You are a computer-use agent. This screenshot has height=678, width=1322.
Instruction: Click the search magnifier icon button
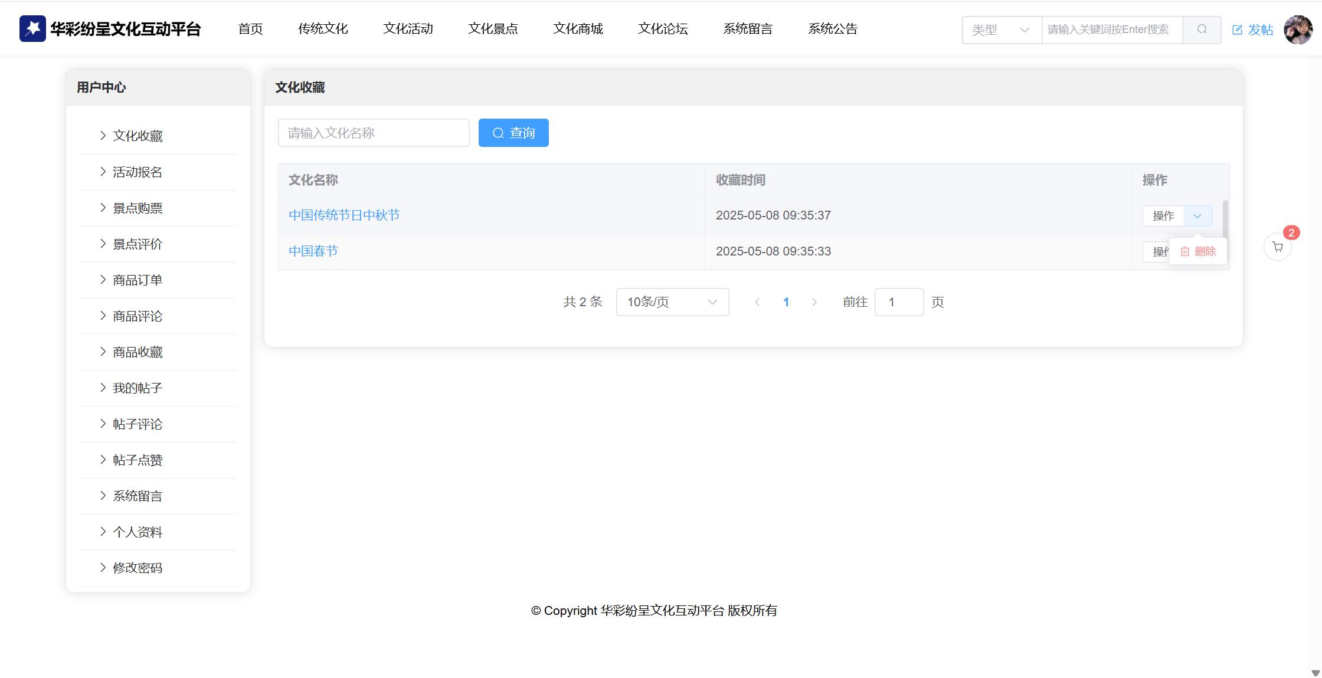tap(1202, 30)
